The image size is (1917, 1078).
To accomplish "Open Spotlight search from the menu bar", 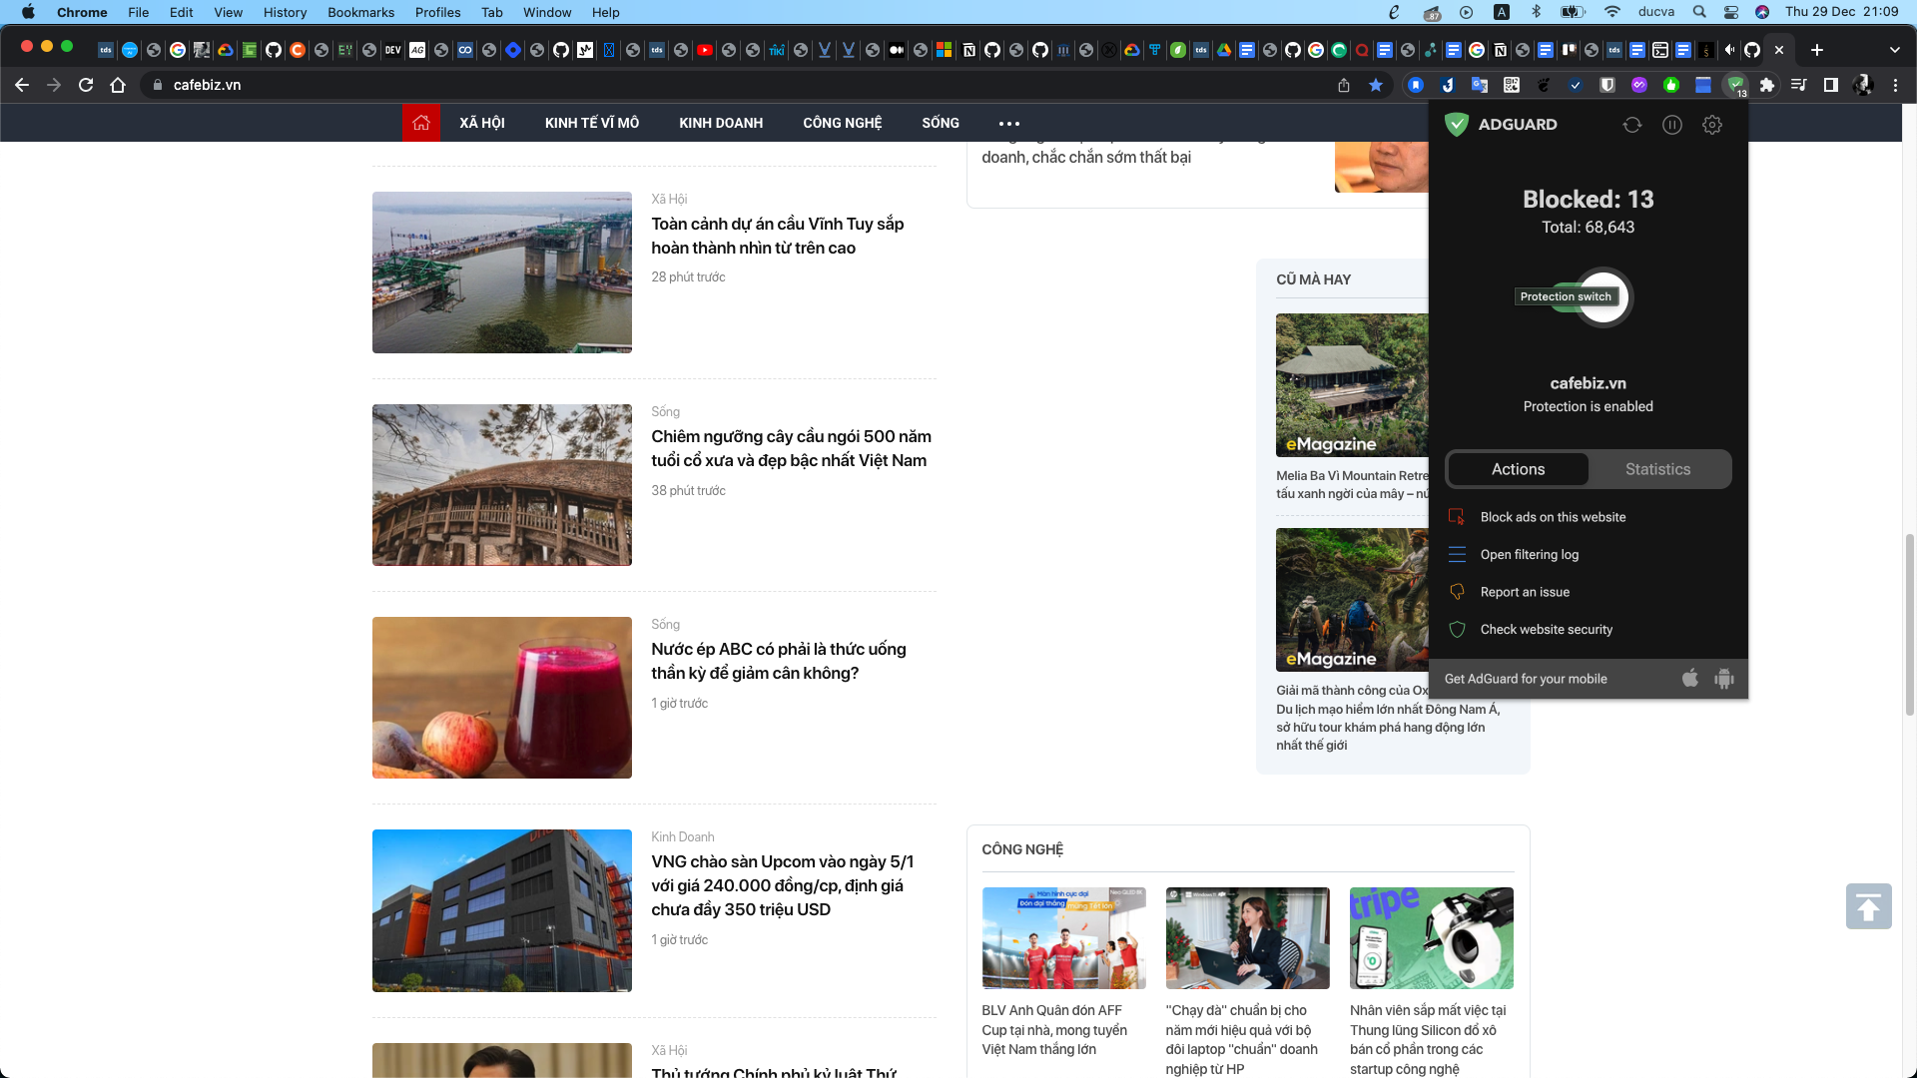I will coord(1697,12).
